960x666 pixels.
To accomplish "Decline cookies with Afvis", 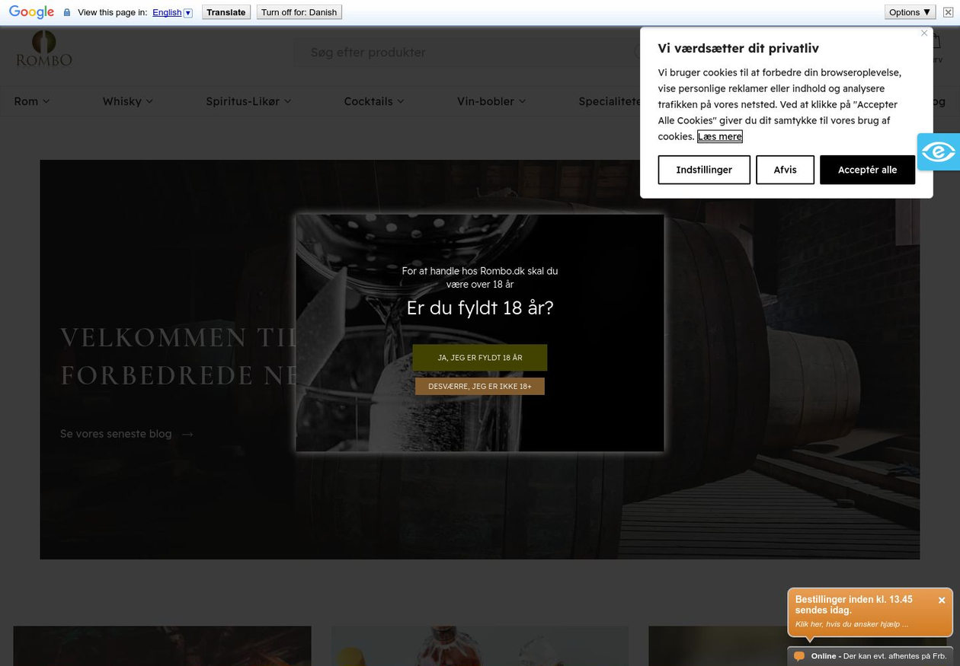I will coord(785,170).
